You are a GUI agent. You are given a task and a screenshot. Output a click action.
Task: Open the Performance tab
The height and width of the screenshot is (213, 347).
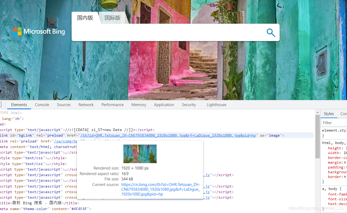tap(112, 105)
